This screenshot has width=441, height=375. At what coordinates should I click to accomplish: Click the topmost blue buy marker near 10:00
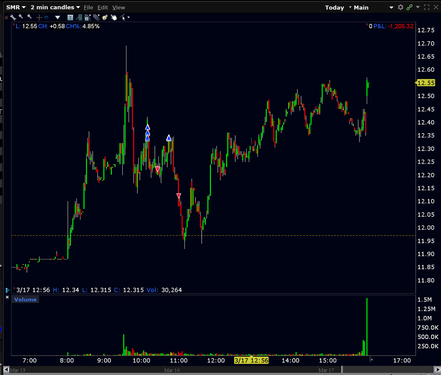[147, 127]
